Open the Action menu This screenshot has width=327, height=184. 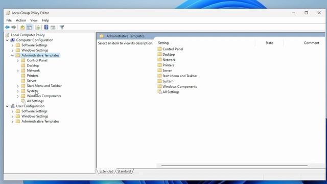(x=21, y=20)
